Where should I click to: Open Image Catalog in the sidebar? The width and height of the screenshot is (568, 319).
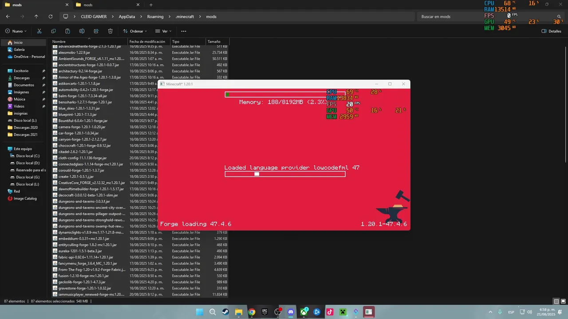pyautogui.click(x=23, y=198)
